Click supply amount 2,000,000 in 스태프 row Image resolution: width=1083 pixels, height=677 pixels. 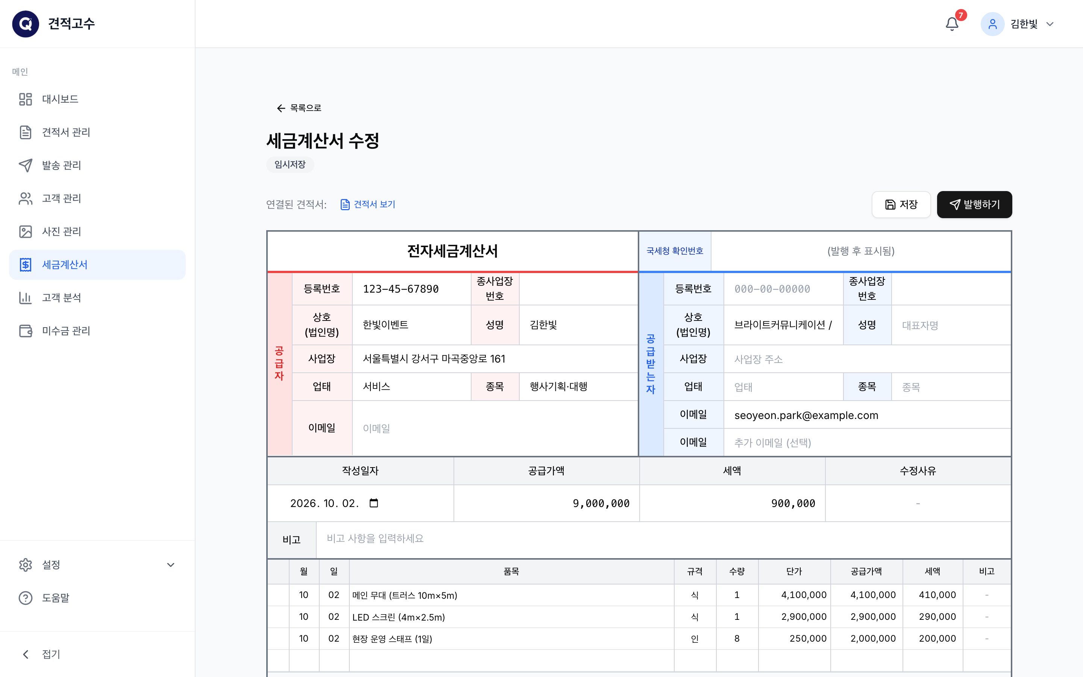(873, 639)
